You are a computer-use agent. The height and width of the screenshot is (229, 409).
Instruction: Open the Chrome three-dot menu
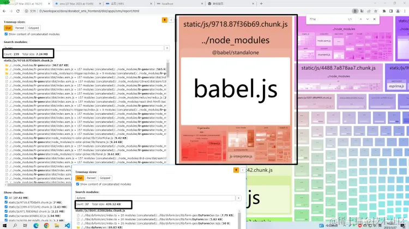pos(405,11)
